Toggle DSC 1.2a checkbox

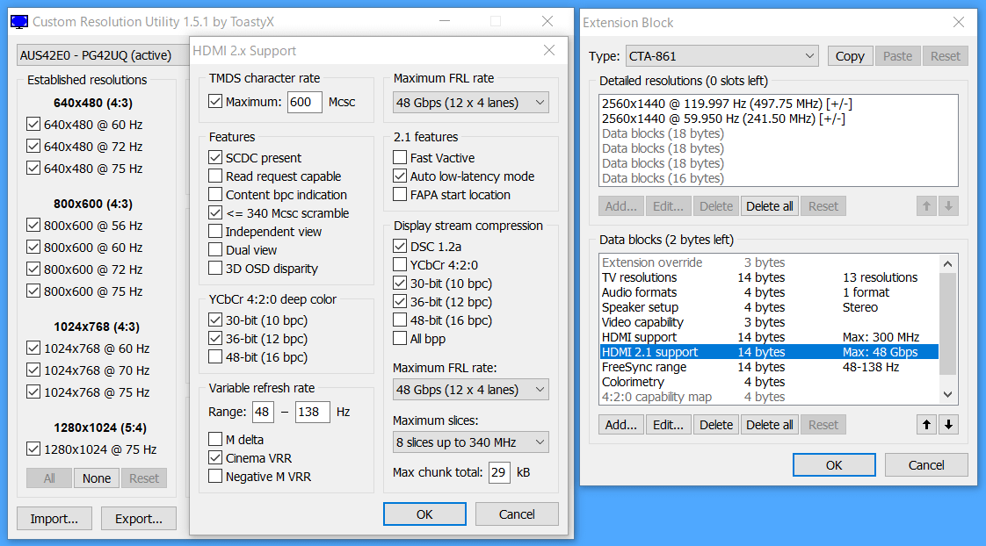coord(399,247)
